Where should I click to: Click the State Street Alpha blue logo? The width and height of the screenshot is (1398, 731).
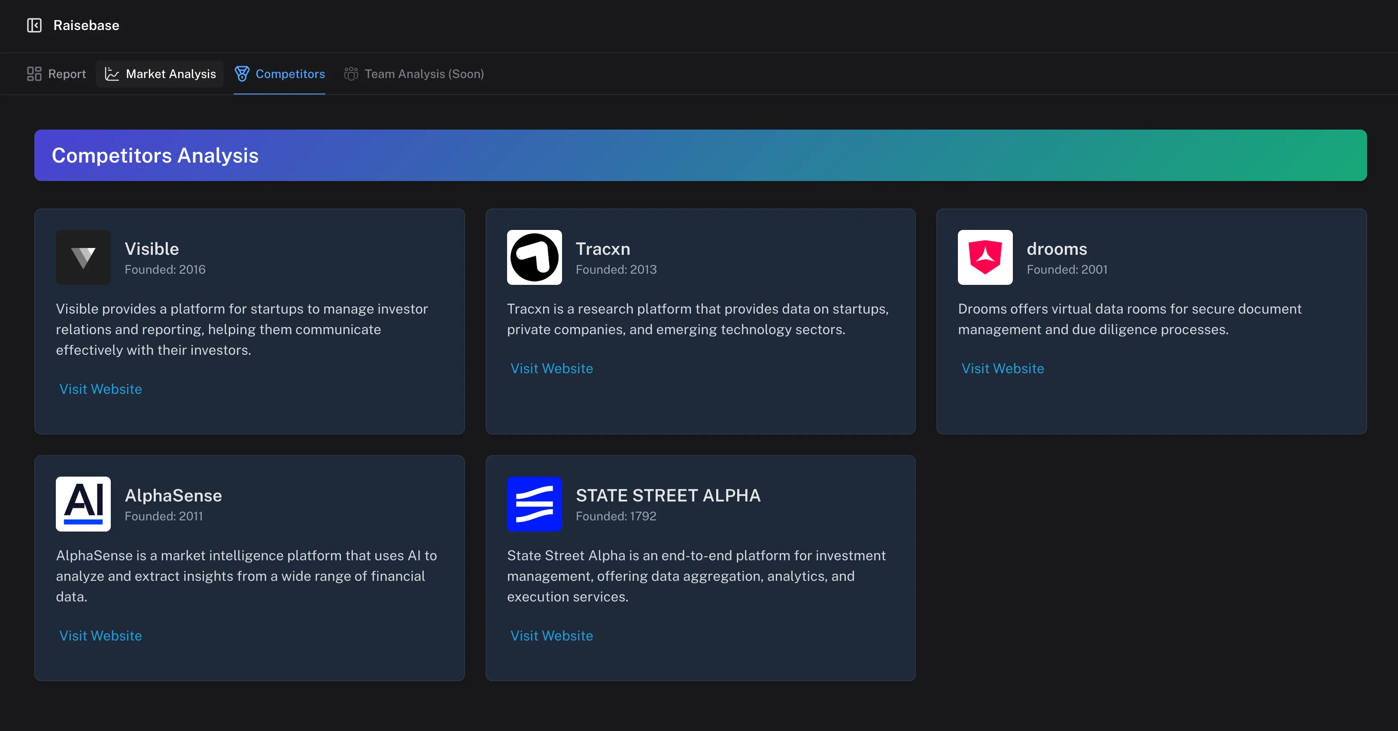click(x=534, y=504)
